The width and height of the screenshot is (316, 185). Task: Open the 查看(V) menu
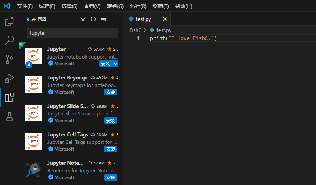point(92,6)
